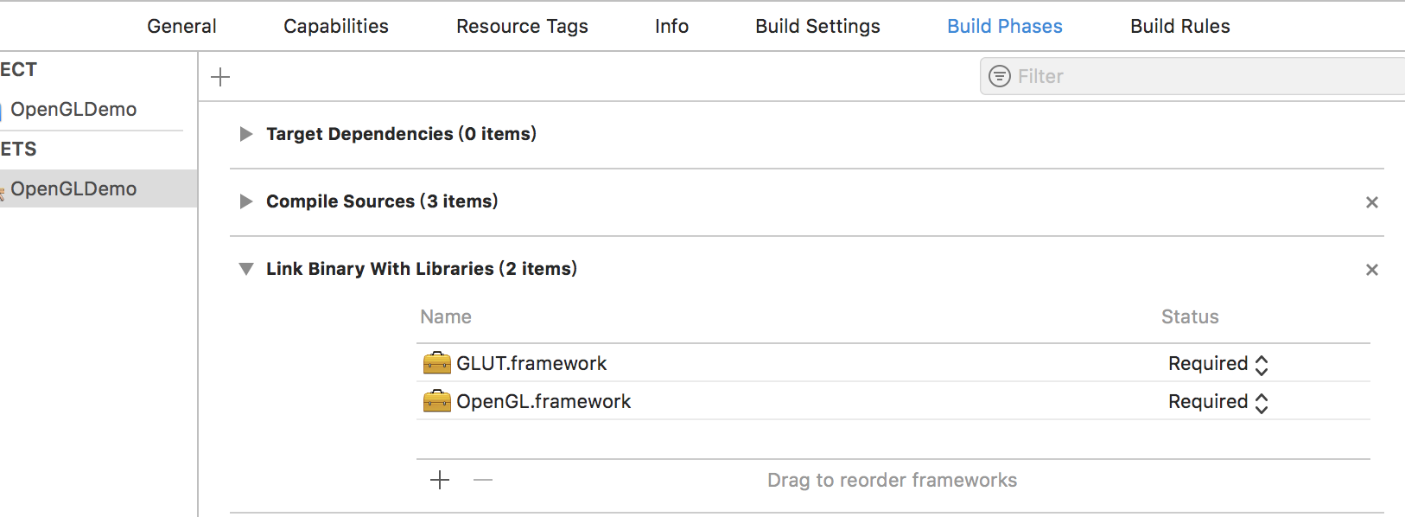The height and width of the screenshot is (517, 1405).
Task: Collapse the Link Binary With Libraries section
Action: coord(246,269)
